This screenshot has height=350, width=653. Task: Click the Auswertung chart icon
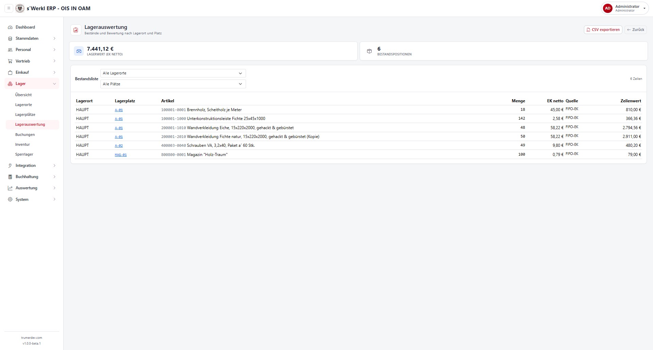click(x=10, y=188)
